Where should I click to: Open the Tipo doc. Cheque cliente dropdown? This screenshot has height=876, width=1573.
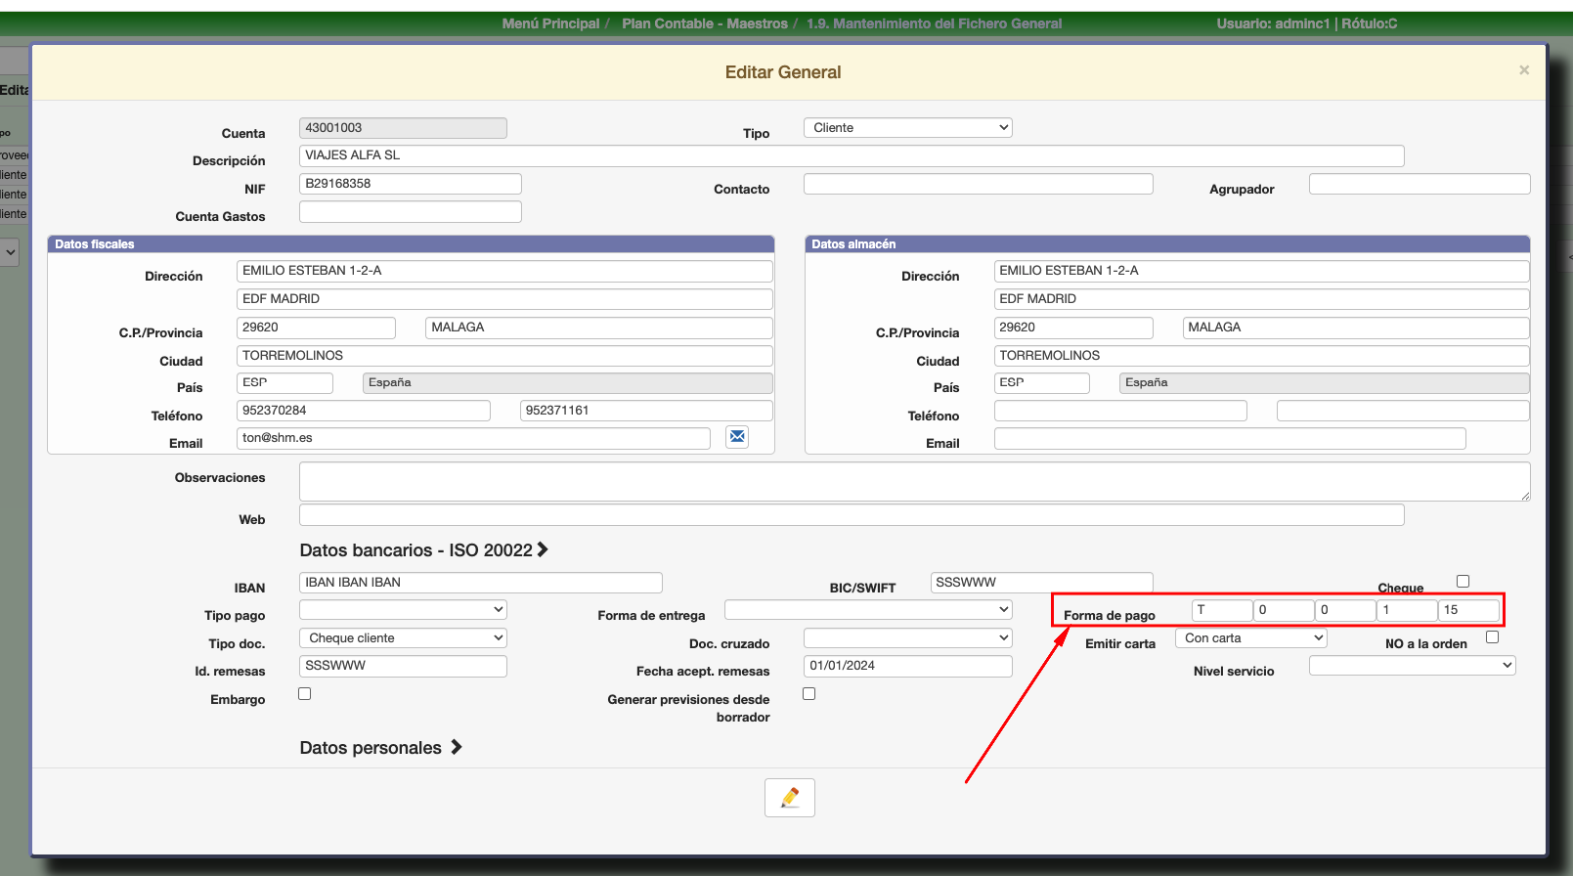(x=403, y=638)
